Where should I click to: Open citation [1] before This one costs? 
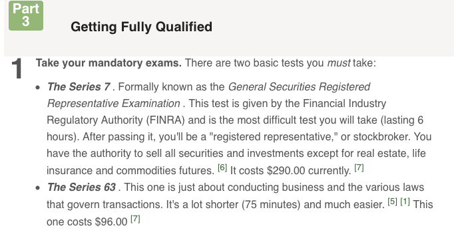[405, 201]
